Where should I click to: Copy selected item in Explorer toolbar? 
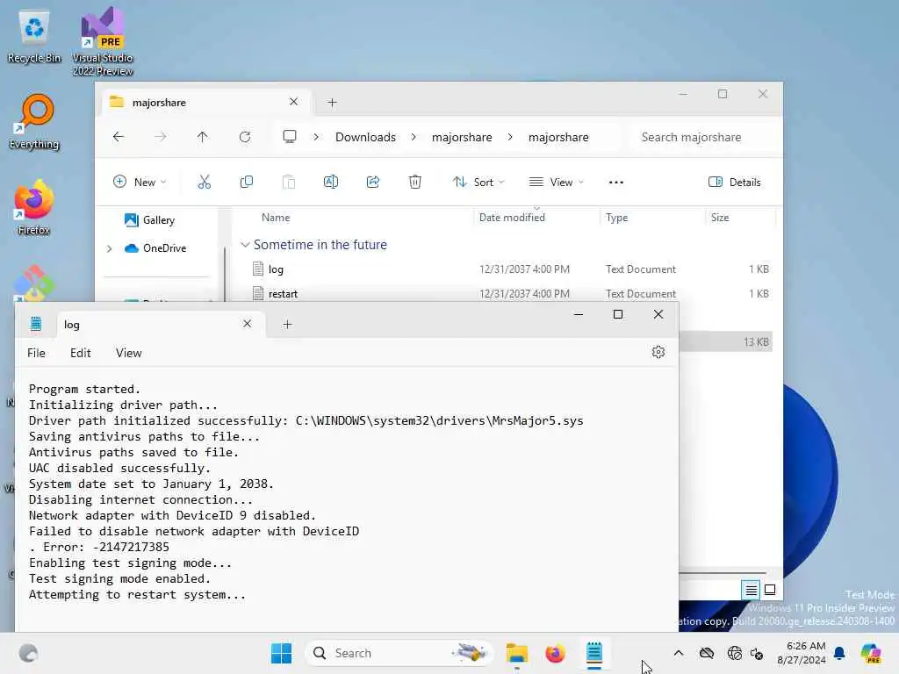pos(247,183)
